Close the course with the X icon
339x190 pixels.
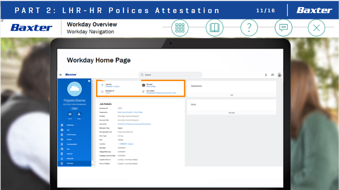click(316, 28)
